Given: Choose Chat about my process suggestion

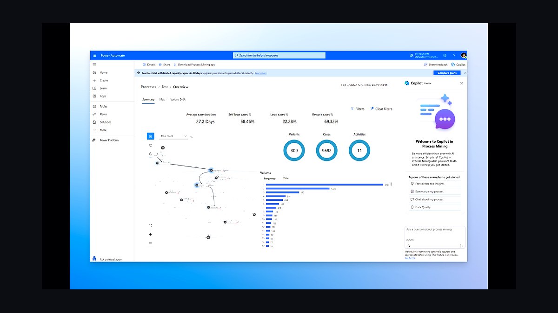Looking at the screenshot, I should (x=429, y=199).
